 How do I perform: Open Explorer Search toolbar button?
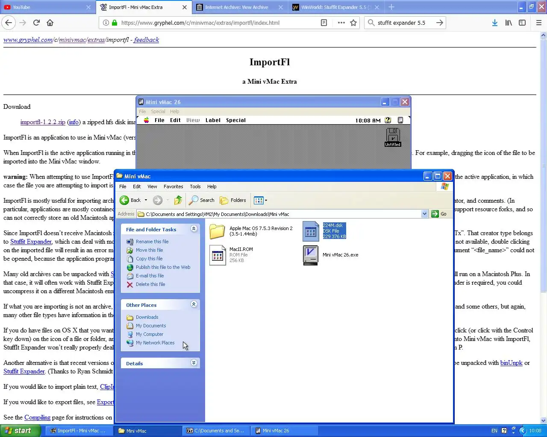(x=202, y=200)
